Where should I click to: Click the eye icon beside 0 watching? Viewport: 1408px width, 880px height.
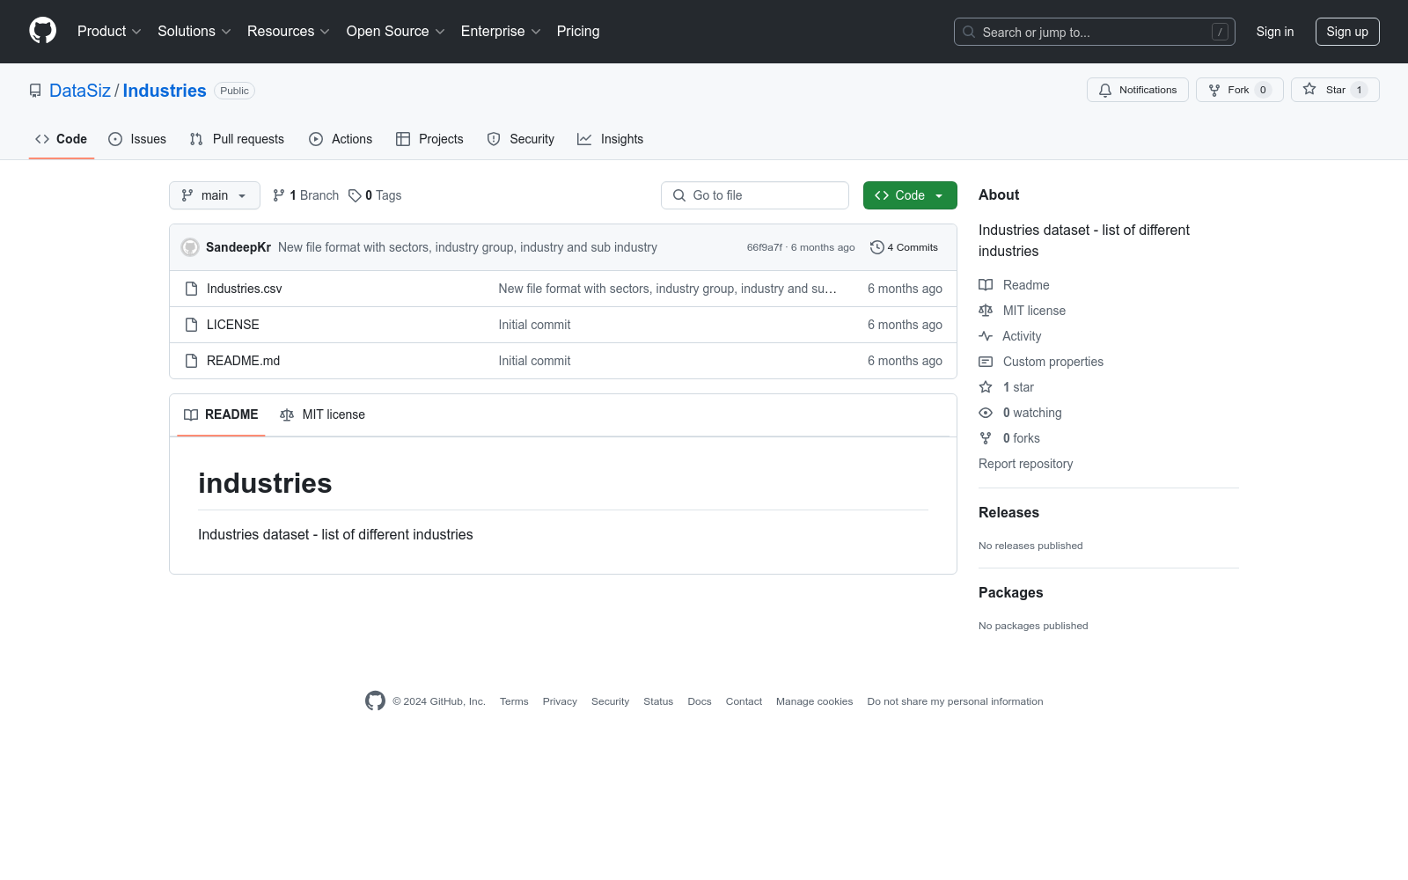(986, 413)
